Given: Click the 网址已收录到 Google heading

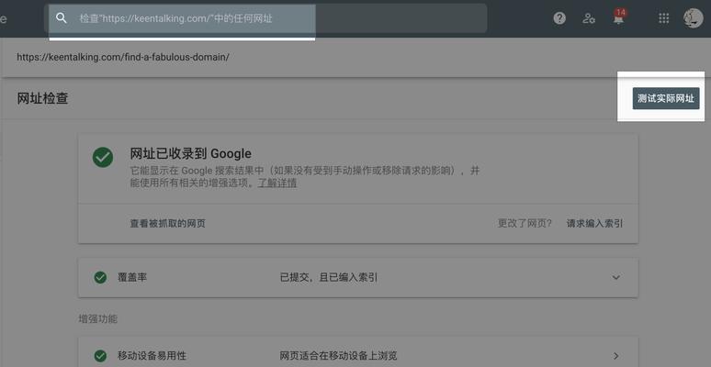Looking at the screenshot, I should (190, 153).
